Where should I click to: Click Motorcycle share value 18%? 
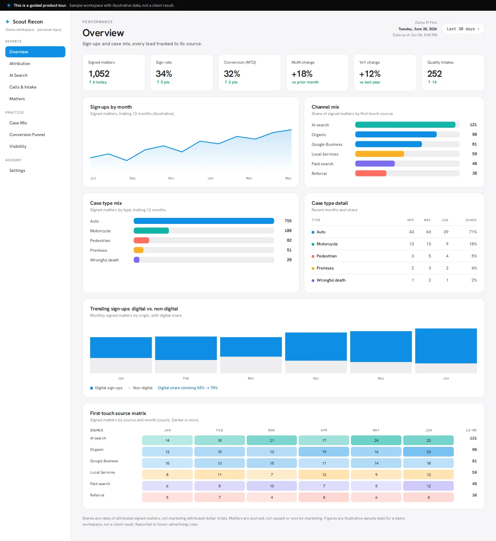click(x=473, y=244)
